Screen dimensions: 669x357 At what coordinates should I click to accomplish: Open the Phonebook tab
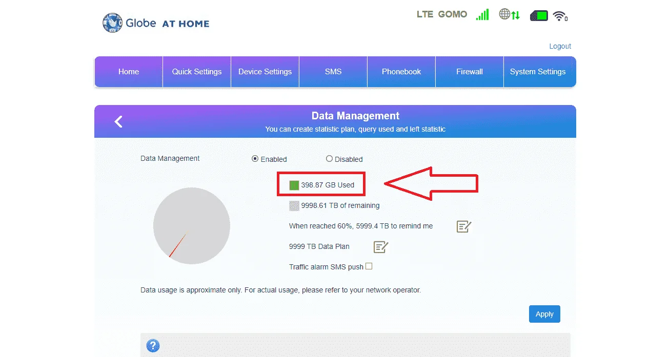click(x=401, y=72)
